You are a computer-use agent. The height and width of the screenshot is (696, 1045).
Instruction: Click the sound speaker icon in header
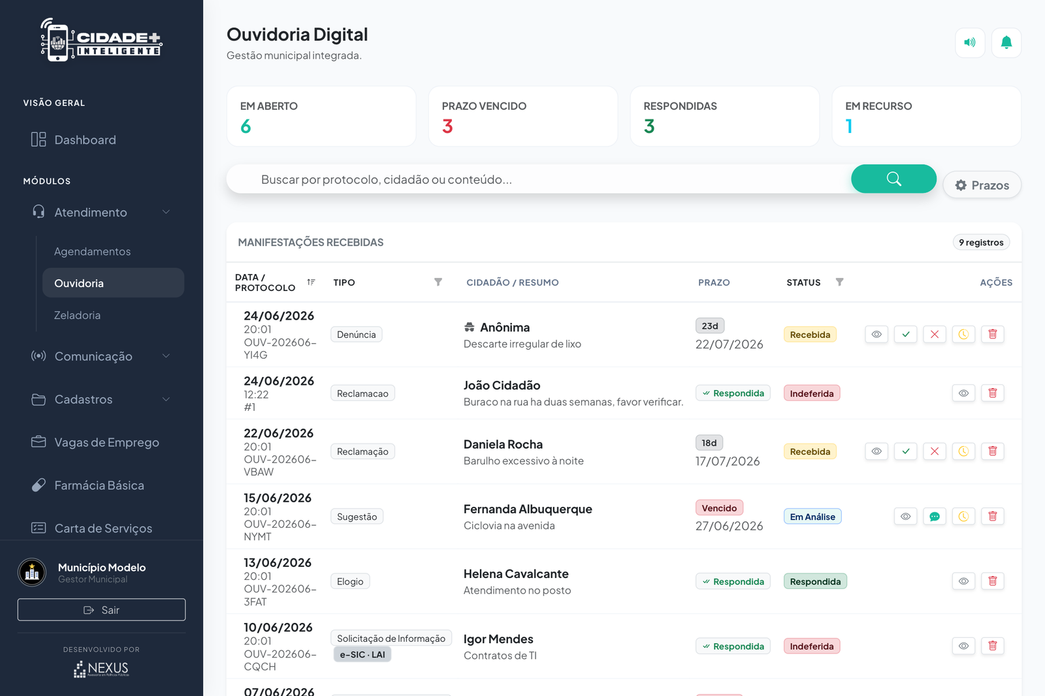(970, 42)
